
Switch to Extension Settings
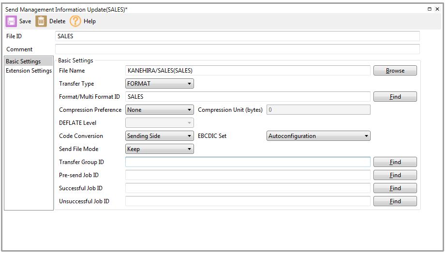(x=29, y=71)
